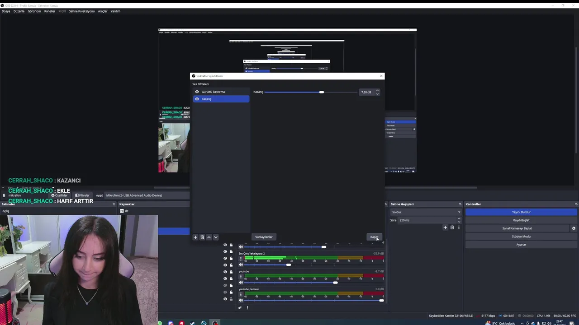The width and height of the screenshot is (579, 325).
Task: Open Özellikler for the mikrofon source
Action: point(59,195)
